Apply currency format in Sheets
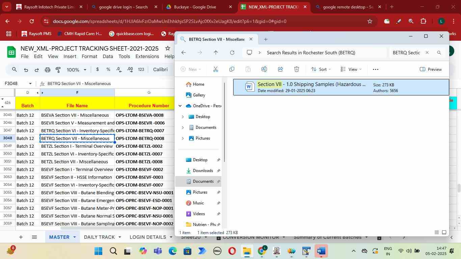 pos(98,69)
